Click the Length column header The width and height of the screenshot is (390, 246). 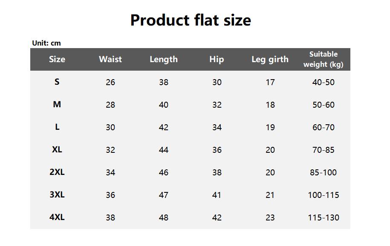tap(164, 59)
